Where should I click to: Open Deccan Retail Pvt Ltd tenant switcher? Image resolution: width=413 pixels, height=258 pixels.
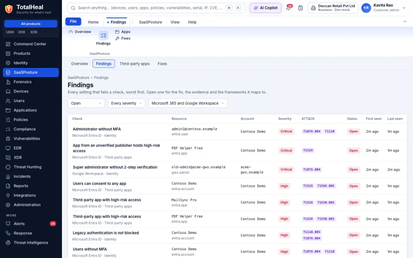[x=333, y=8]
